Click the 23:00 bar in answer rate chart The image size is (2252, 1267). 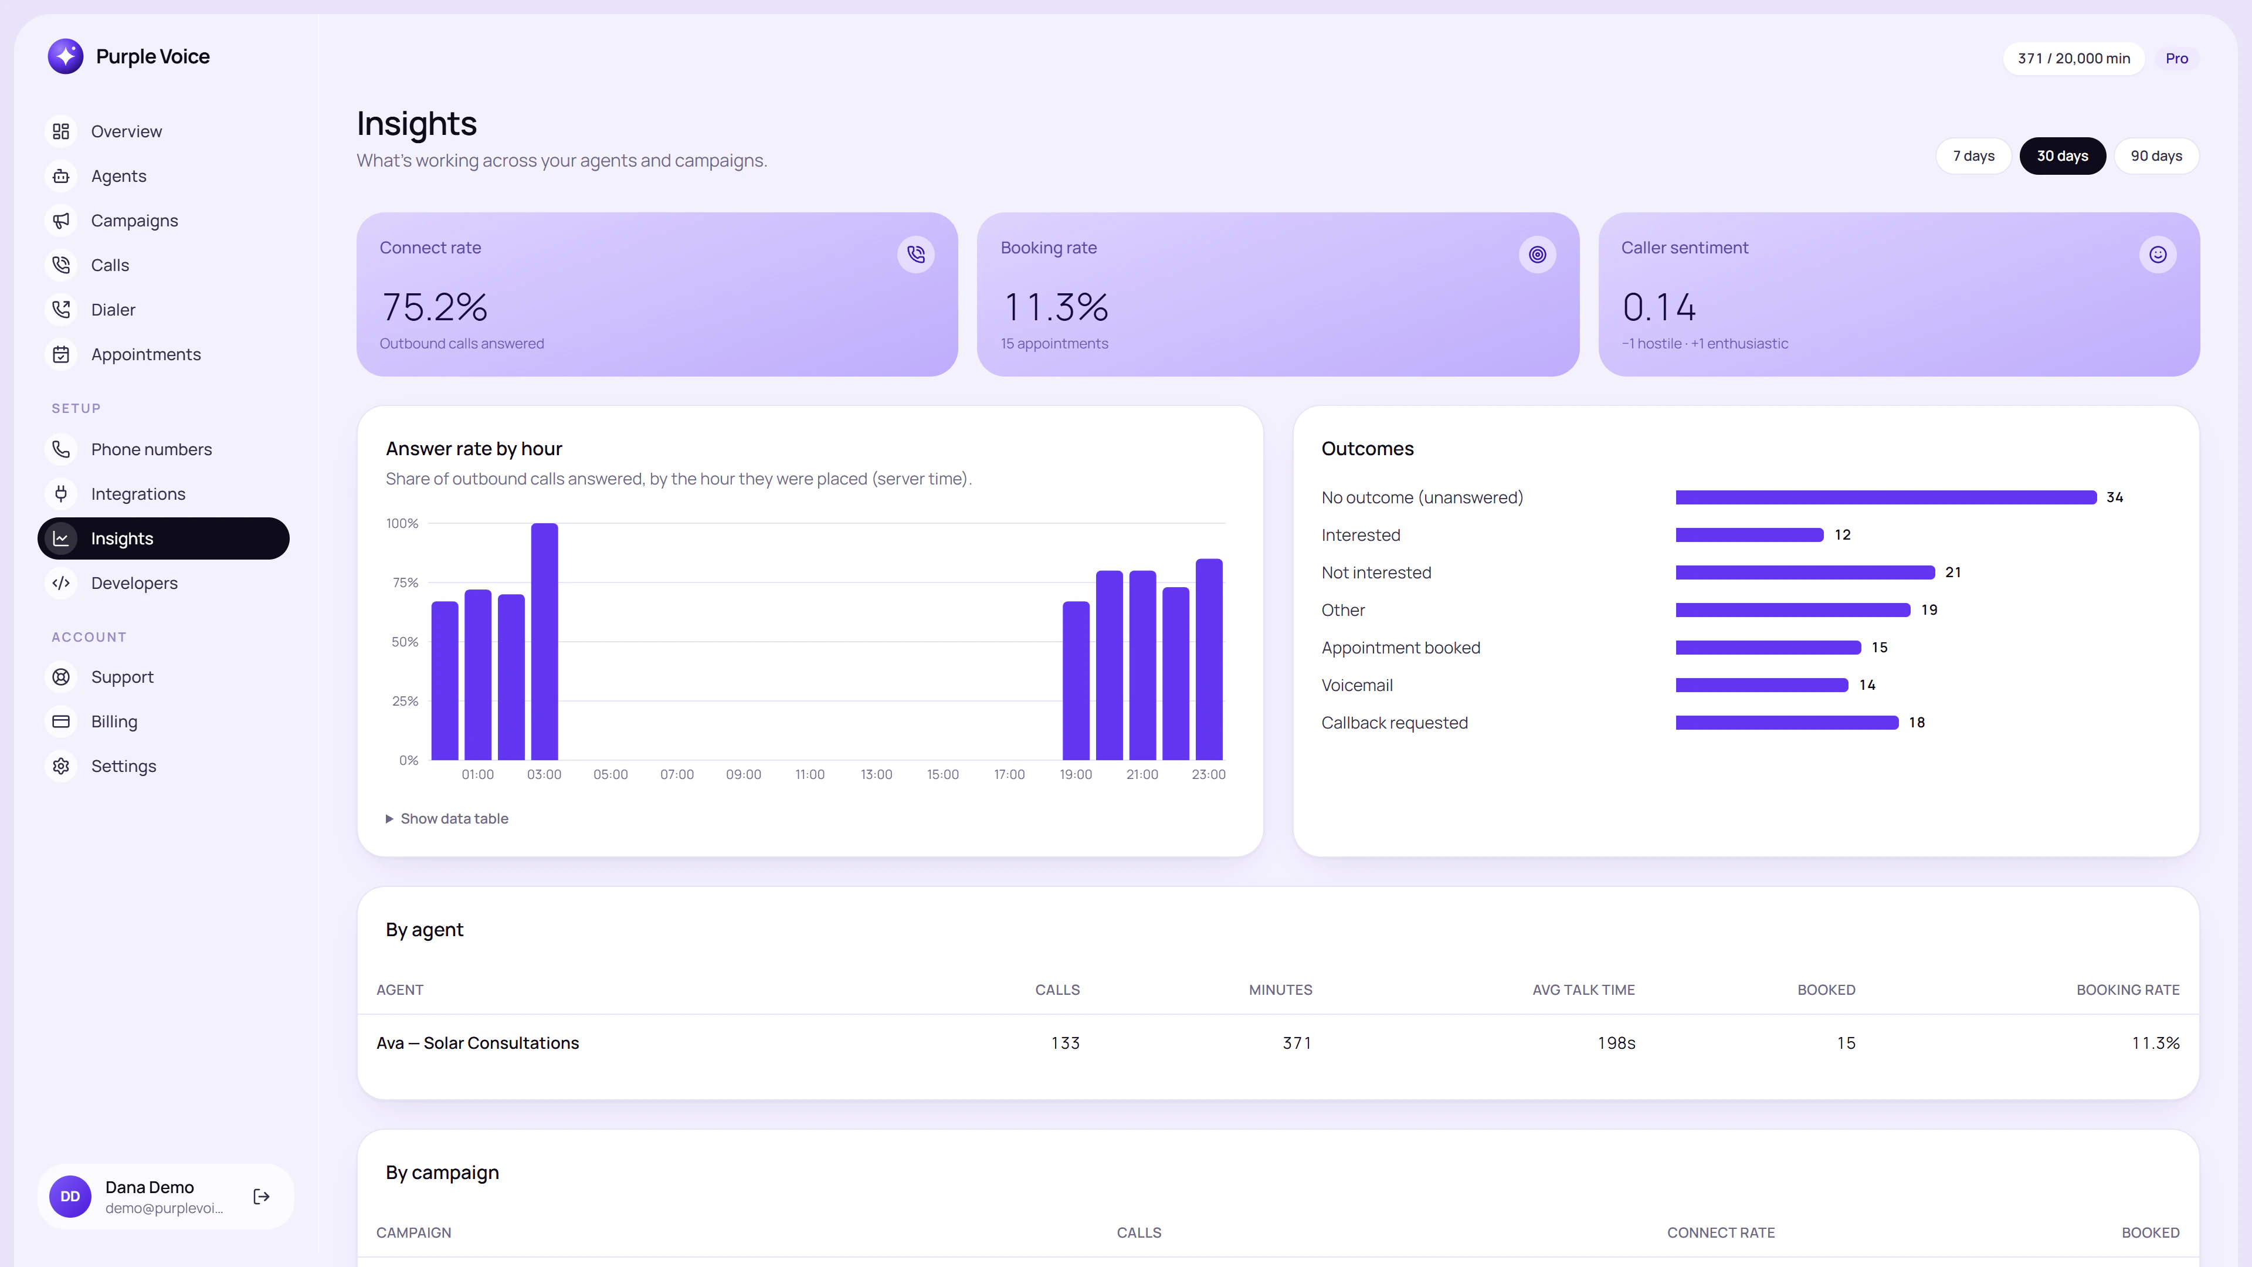(x=1208, y=659)
